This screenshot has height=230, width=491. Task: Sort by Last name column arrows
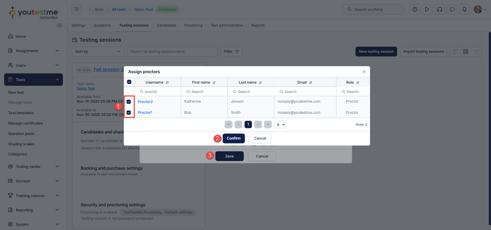tap(260, 83)
